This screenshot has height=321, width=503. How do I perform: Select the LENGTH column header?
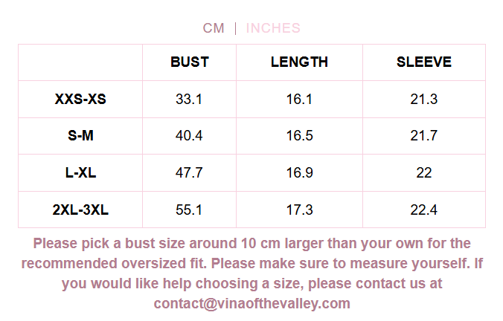coord(299,62)
